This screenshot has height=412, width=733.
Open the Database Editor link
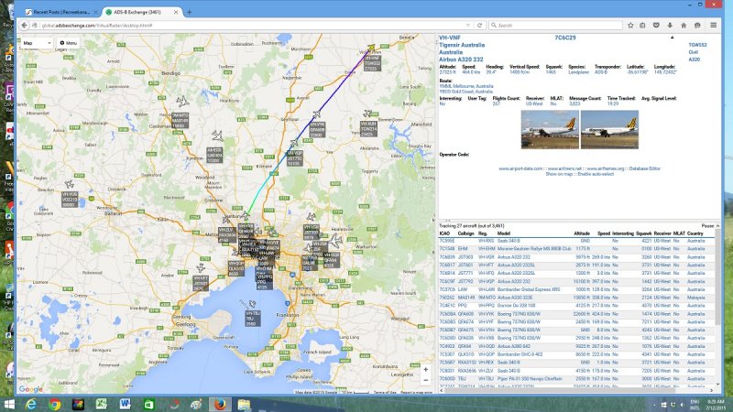tap(645, 168)
